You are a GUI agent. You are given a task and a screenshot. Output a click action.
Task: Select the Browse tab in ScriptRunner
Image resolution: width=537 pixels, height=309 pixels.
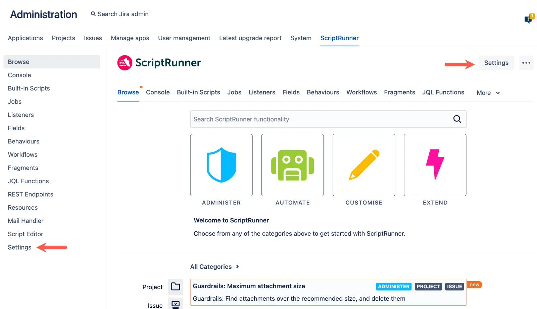coord(128,92)
